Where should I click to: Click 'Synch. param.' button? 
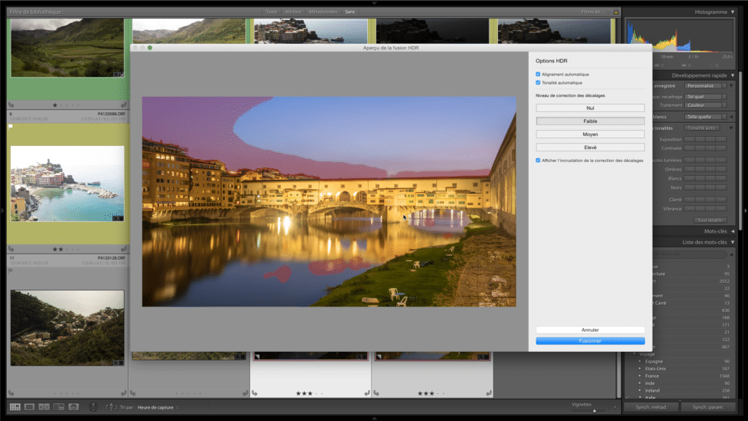708,407
